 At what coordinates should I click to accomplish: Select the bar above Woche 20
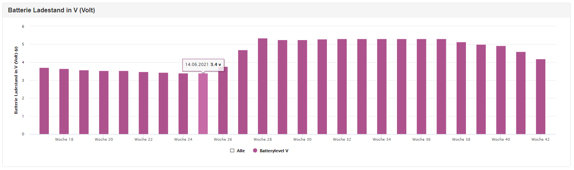click(104, 103)
